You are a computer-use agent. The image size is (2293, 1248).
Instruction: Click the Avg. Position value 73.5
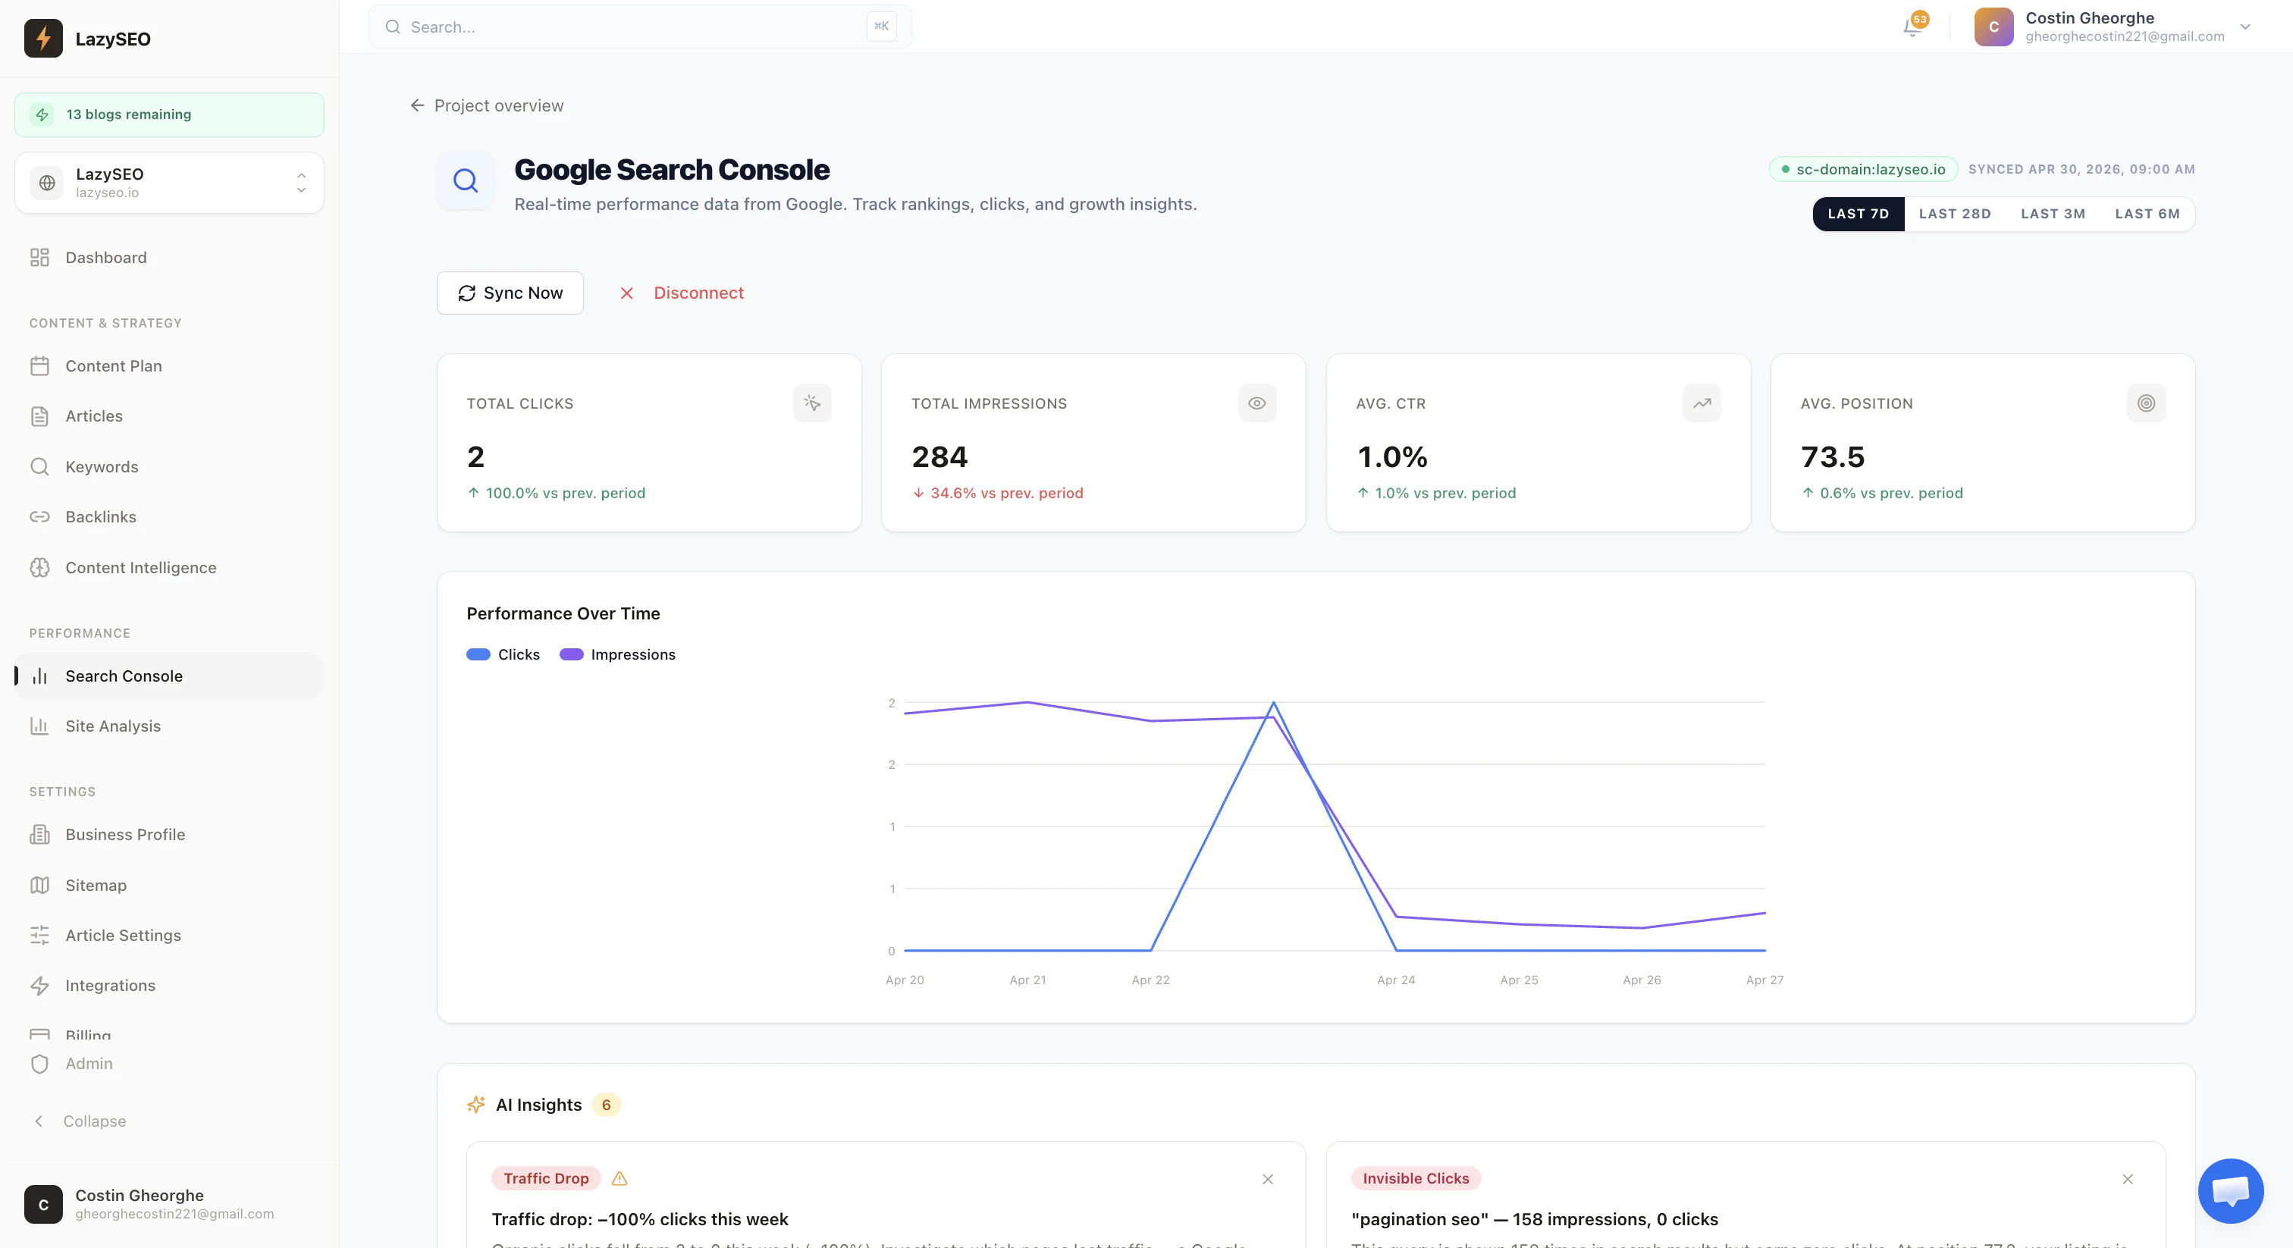[1832, 456]
